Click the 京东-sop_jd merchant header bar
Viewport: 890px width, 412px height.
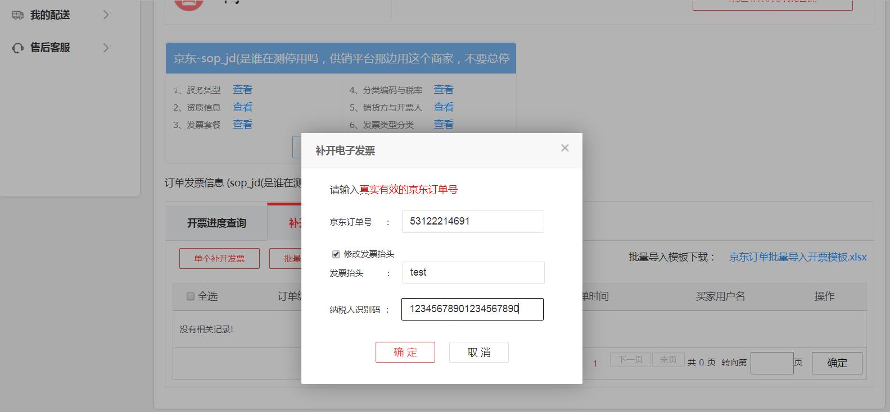(x=341, y=58)
